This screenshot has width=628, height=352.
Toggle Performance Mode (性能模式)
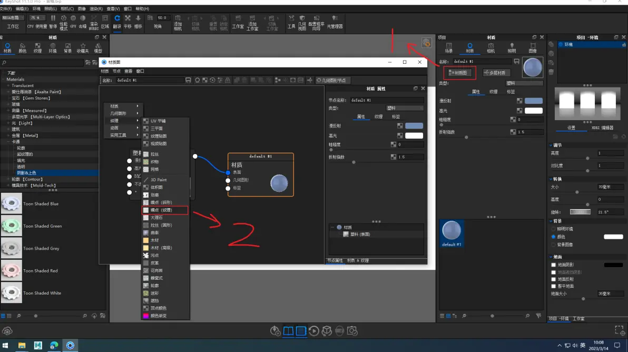pyautogui.click(x=63, y=23)
